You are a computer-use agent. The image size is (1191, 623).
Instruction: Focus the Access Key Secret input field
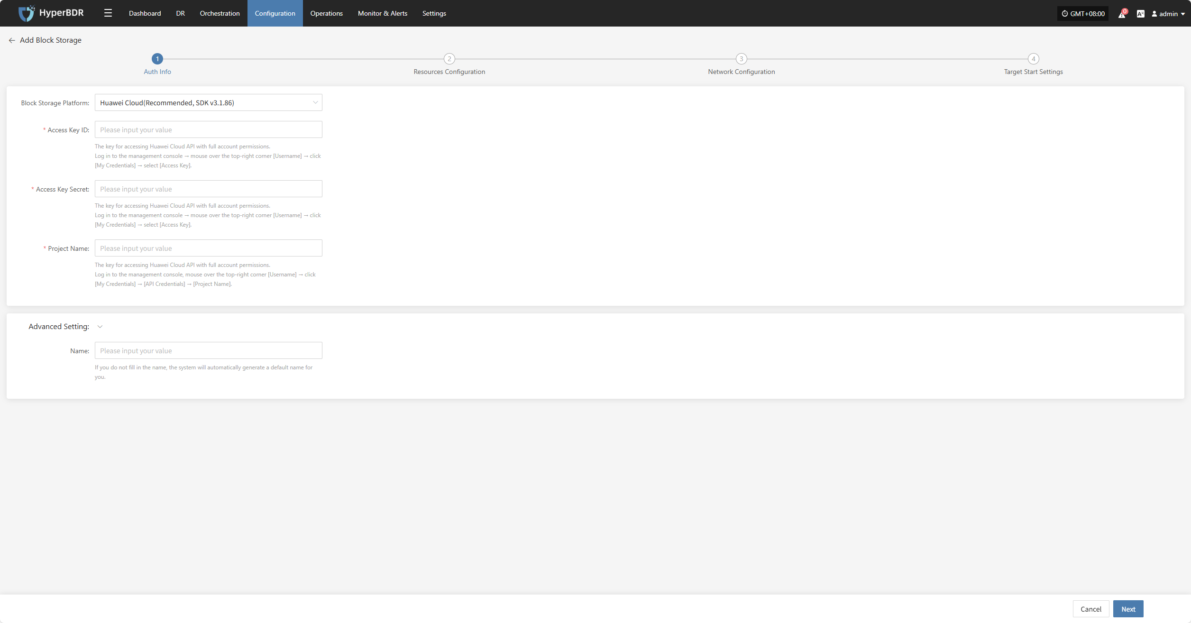pos(209,189)
